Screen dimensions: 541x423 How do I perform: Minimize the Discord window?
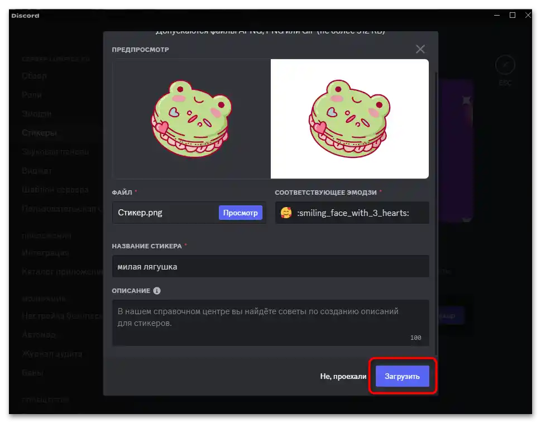(x=497, y=15)
